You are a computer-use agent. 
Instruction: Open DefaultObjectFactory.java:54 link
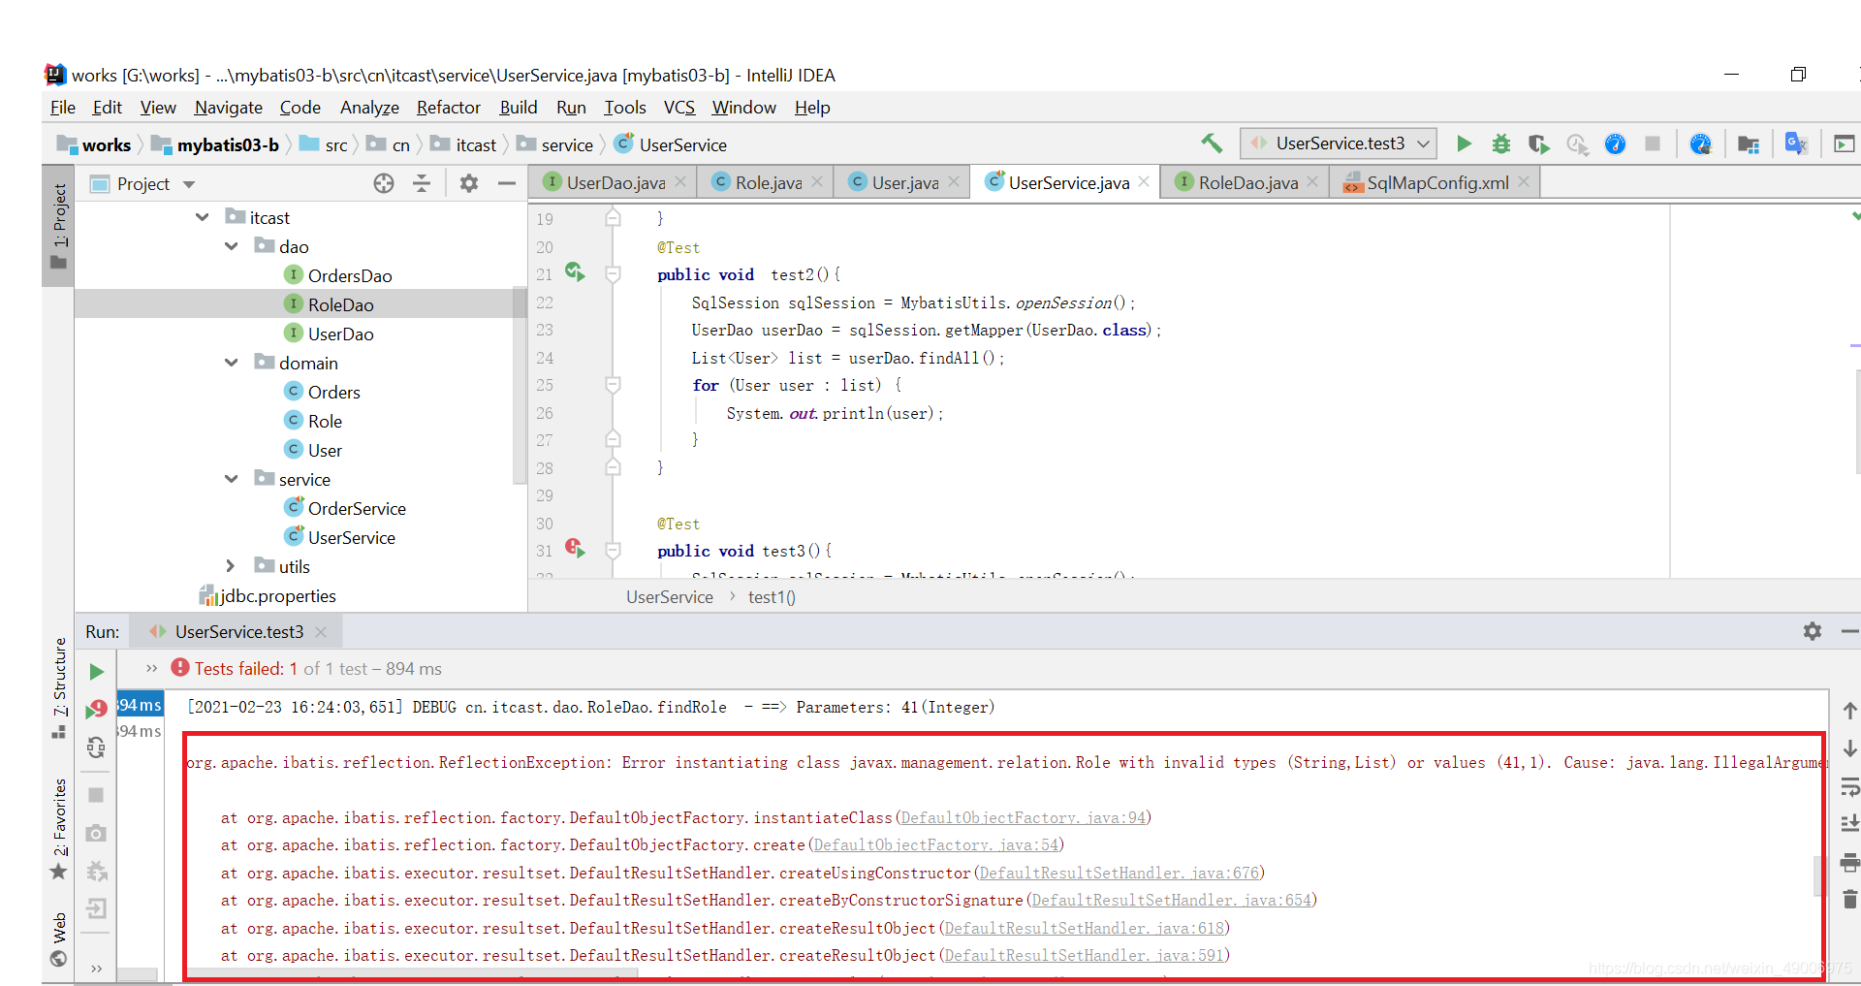point(936,844)
